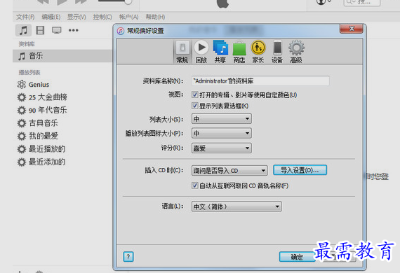The width and height of the screenshot is (400, 273).
Task: Confirm with the 确定 button
Action: (297, 257)
